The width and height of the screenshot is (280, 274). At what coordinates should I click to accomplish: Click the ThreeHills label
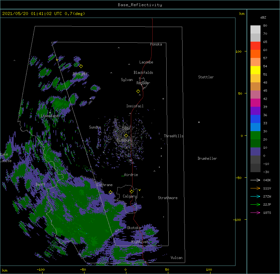173,136
